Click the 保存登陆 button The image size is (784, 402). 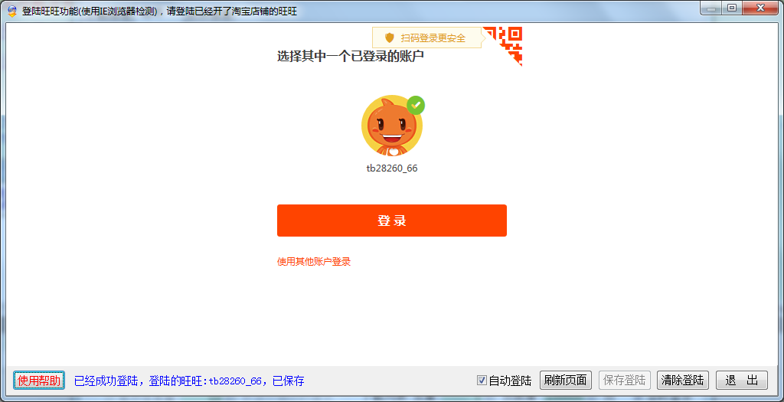(x=625, y=381)
